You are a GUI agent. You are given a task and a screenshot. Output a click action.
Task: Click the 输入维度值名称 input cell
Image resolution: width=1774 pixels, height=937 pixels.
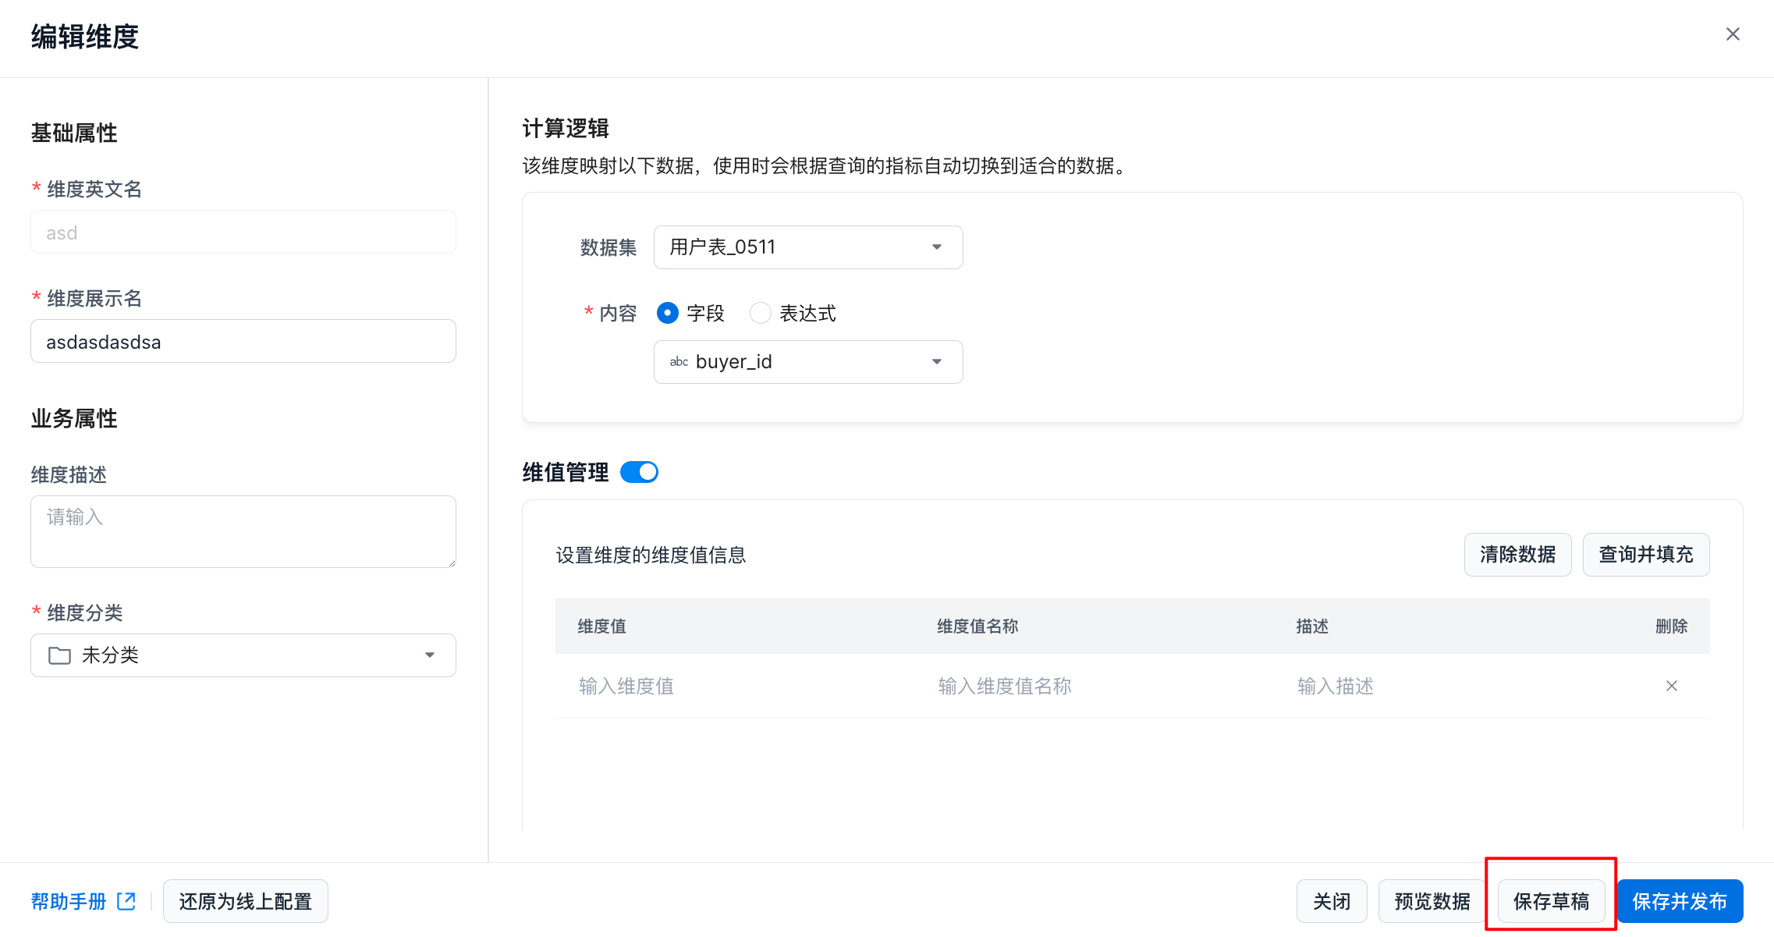pyautogui.click(x=1004, y=686)
